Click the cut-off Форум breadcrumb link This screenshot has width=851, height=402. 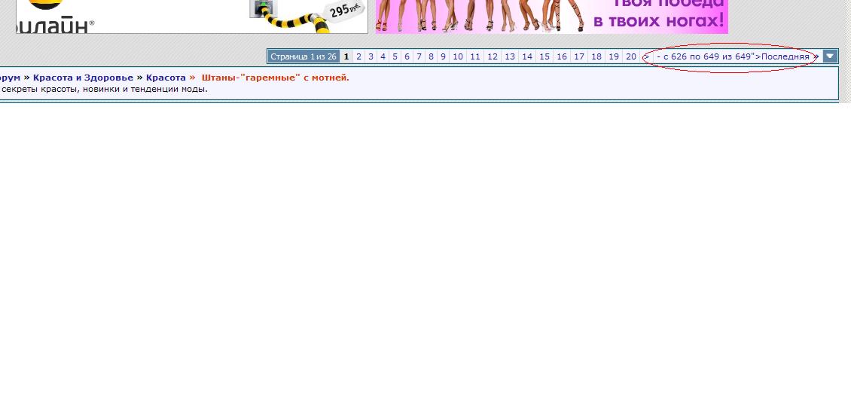[11, 78]
